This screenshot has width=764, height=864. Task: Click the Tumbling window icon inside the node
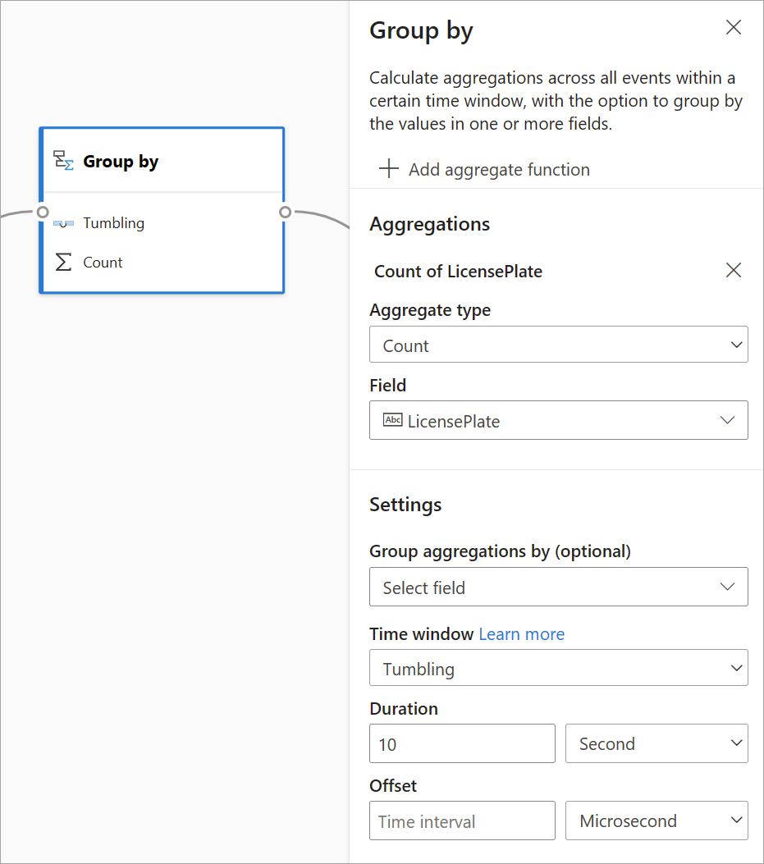(64, 222)
